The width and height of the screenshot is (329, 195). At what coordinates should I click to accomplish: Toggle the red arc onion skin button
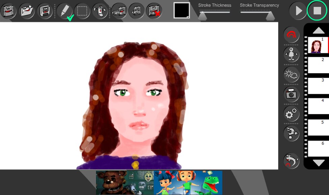click(x=291, y=35)
